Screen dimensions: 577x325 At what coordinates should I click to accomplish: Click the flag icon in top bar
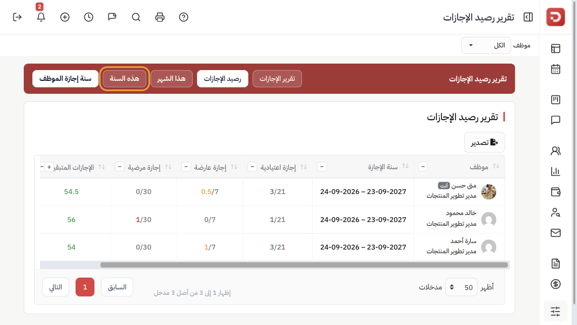pos(112,17)
